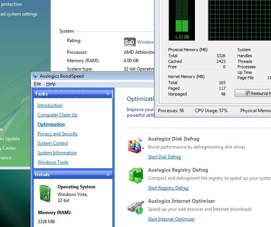The image size is (271, 227).
Task: Open Computer Clean Up task
Action: pos(58,115)
